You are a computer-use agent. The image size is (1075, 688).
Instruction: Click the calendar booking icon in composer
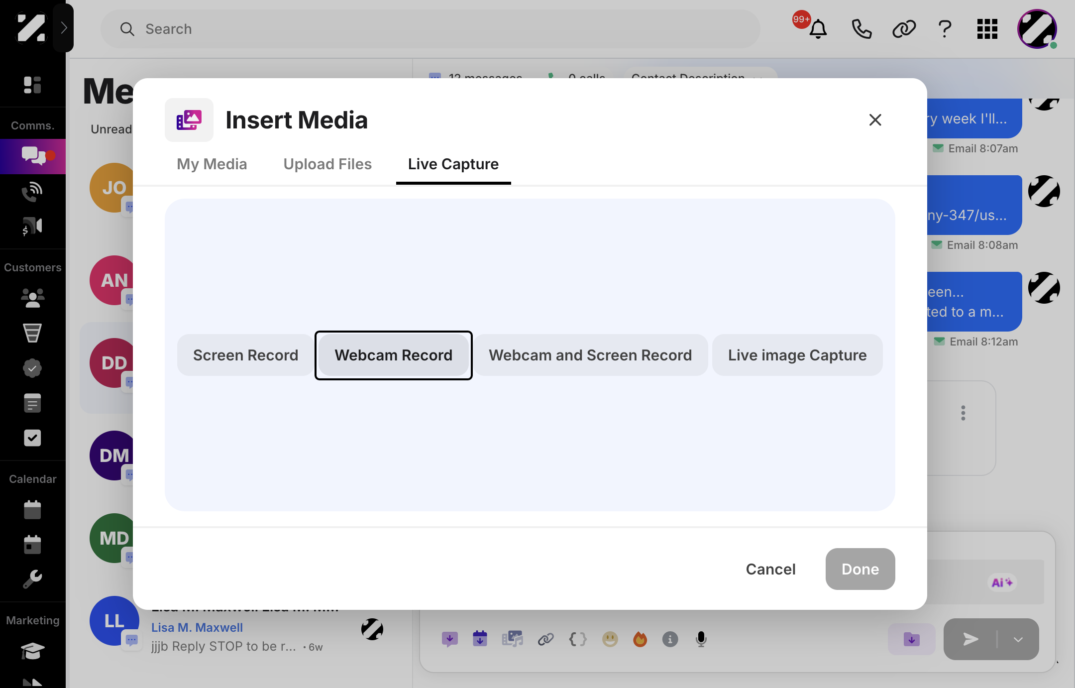click(480, 639)
